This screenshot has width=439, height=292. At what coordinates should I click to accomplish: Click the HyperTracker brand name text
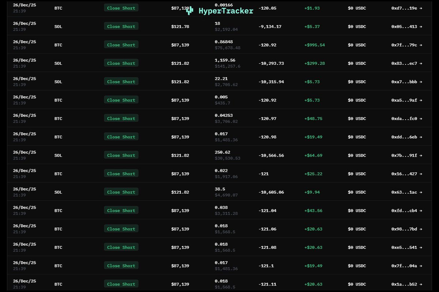[x=226, y=11]
